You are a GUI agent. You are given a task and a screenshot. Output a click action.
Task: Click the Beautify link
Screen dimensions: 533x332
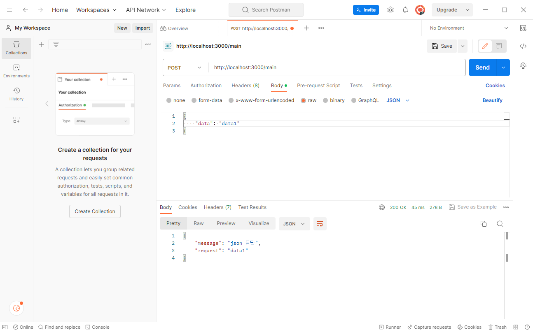(493, 100)
